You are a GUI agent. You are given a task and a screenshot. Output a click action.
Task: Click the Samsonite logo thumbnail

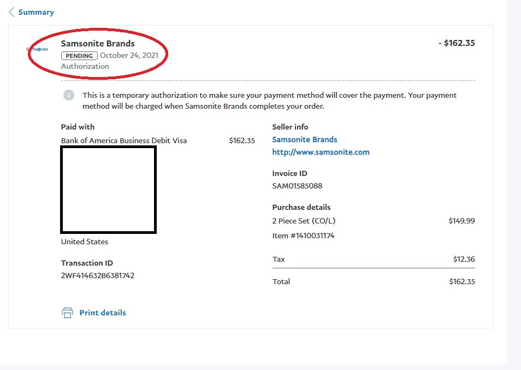[37, 49]
